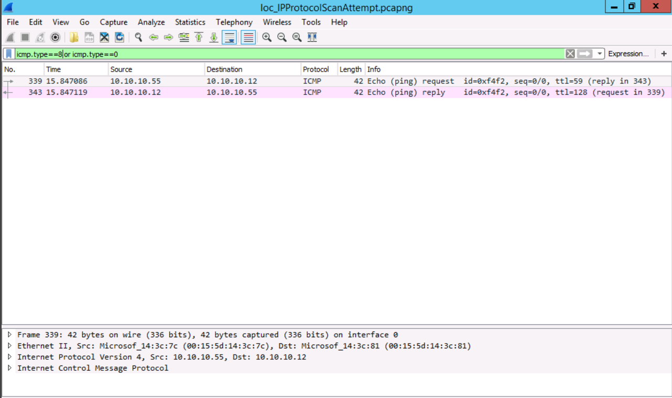Sort by the Info column header

click(518, 69)
